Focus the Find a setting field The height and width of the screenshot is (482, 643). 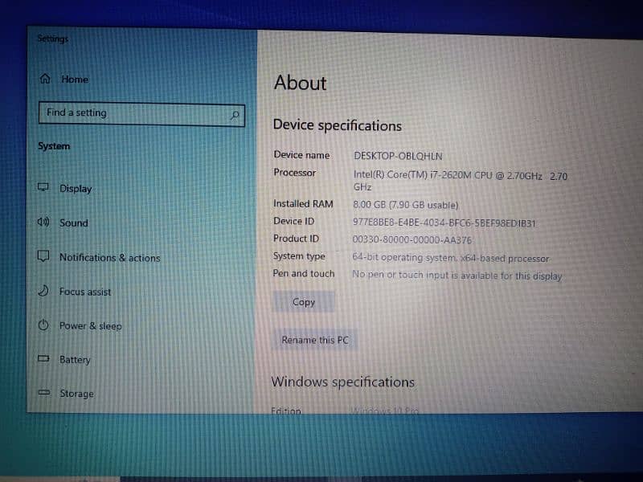(133, 113)
